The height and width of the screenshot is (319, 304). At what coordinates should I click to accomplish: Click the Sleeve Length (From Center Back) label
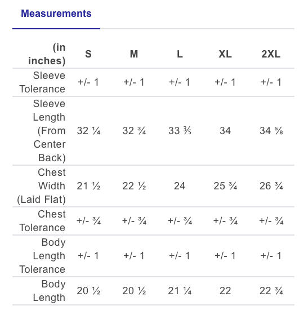[50, 131]
